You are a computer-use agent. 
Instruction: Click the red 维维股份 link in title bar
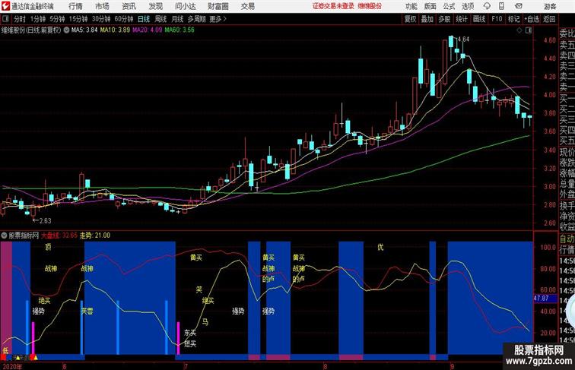370,6
